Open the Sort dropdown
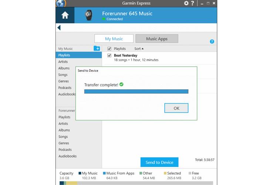The image size is (270, 185). click(139, 48)
